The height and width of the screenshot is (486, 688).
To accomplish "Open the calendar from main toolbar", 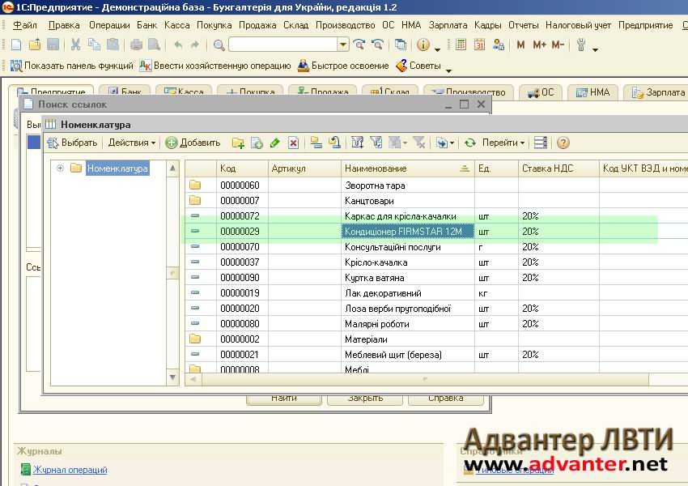I will pyautogui.click(x=480, y=45).
